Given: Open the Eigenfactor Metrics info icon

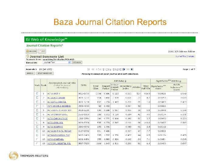Looking at the screenshot, I should tap(180, 81).
